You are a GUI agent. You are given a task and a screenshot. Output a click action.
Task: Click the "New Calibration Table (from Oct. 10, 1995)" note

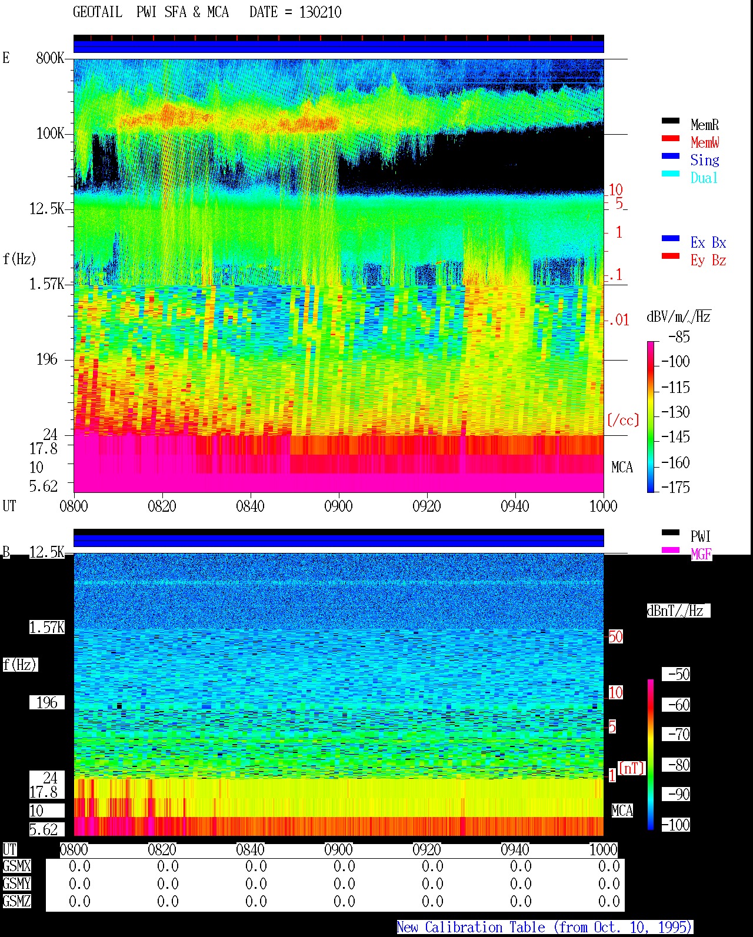545,927
